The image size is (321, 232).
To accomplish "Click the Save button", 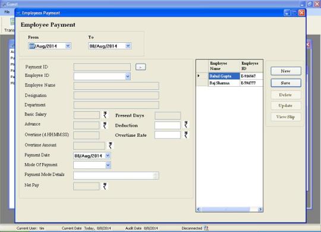I will (286, 83).
